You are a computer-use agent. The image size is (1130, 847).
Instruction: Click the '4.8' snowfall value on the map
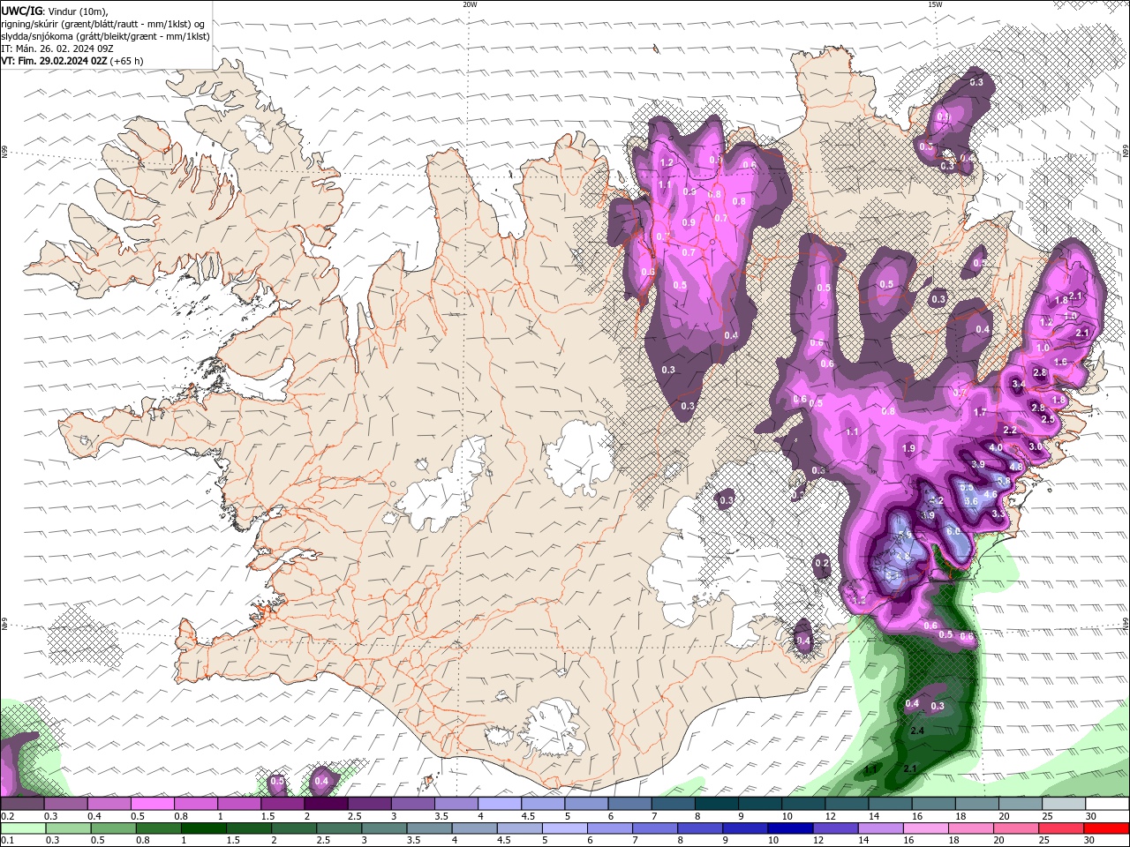tap(1016, 468)
